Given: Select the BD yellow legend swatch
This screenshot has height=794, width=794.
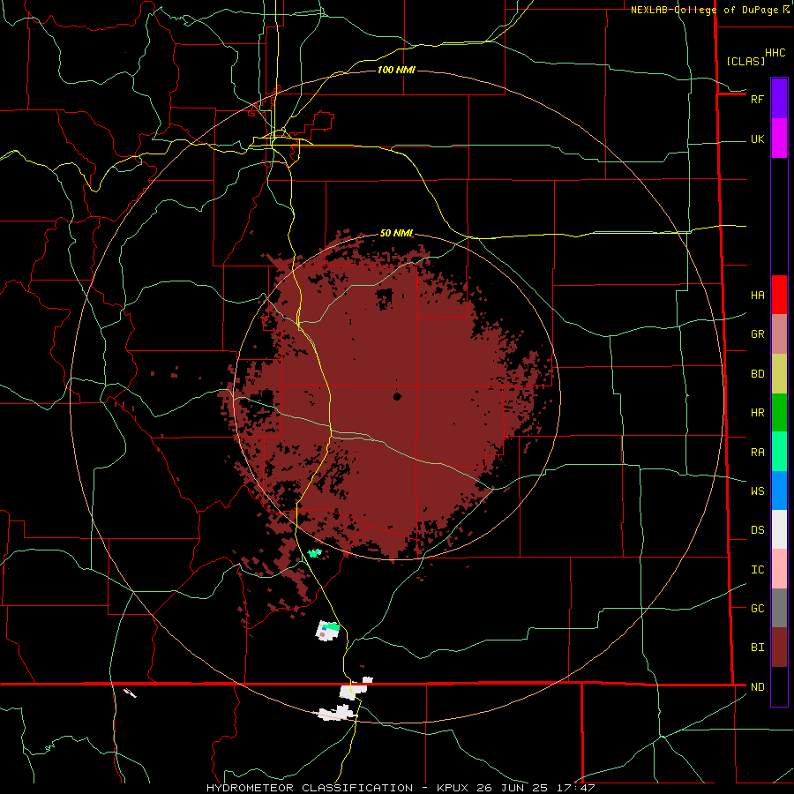Looking at the screenshot, I should [x=779, y=374].
